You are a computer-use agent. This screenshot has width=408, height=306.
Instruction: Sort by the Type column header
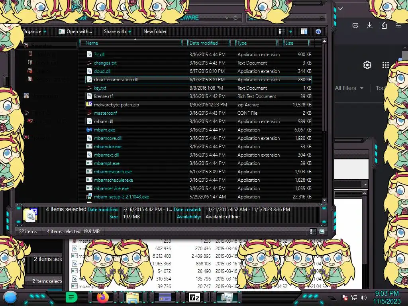[x=256, y=43]
